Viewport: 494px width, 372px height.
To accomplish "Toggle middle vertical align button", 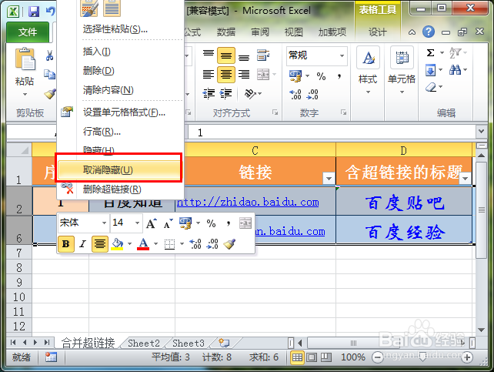I will tap(226, 55).
